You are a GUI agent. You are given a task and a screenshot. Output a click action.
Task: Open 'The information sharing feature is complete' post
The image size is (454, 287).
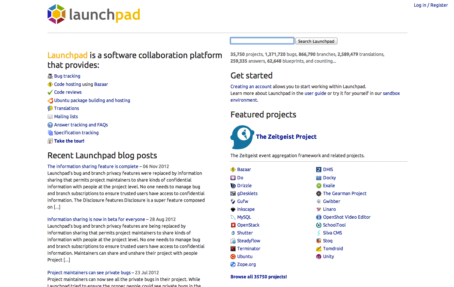pos(93,167)
